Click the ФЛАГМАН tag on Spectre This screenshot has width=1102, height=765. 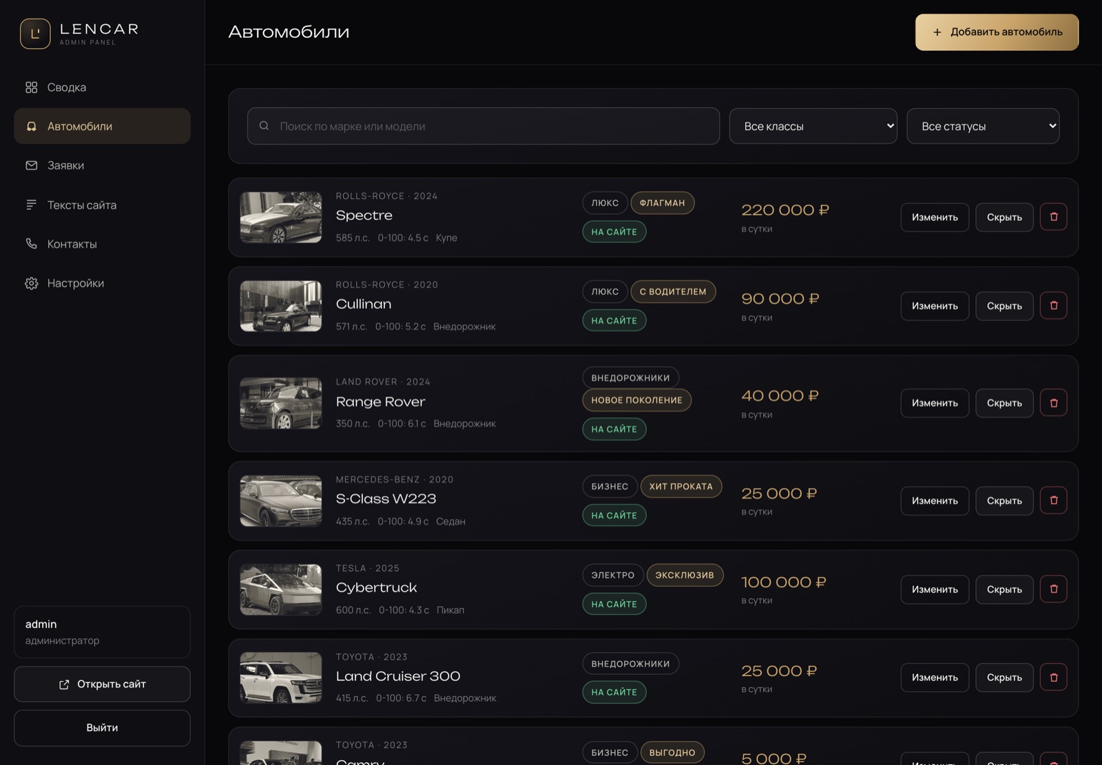tap(663, 203)
